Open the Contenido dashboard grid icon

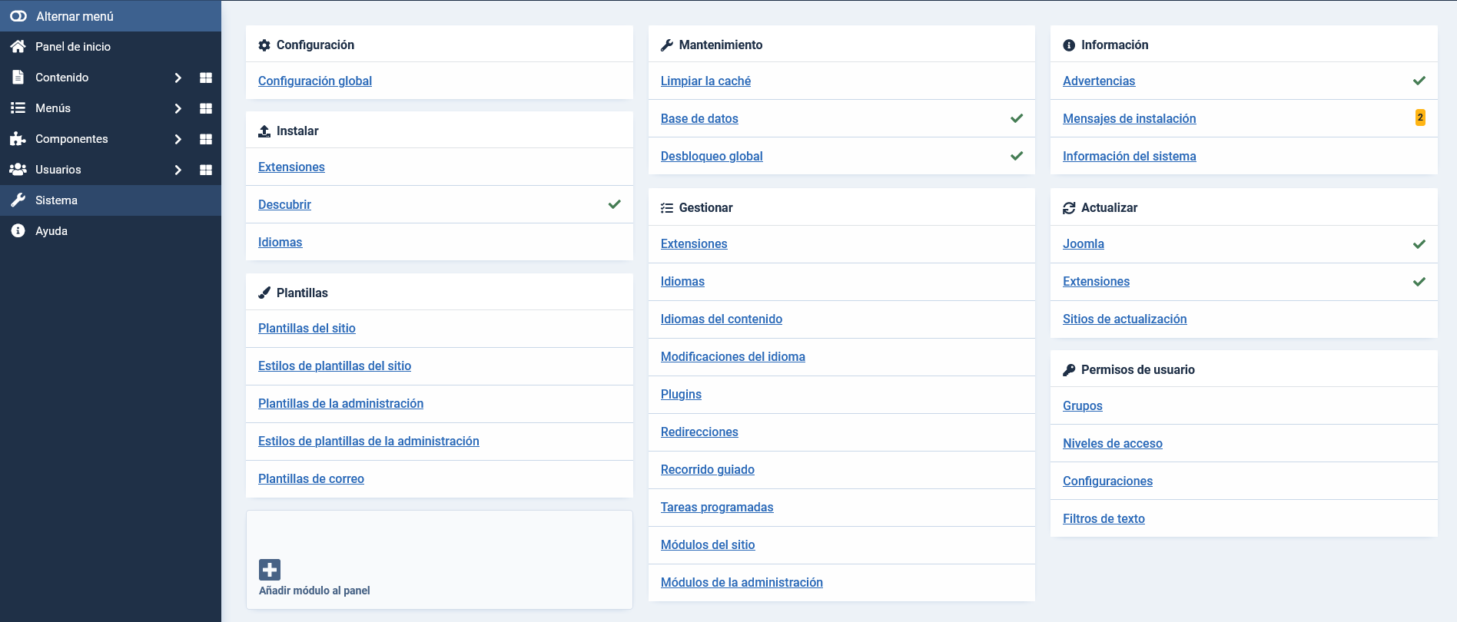205,78
